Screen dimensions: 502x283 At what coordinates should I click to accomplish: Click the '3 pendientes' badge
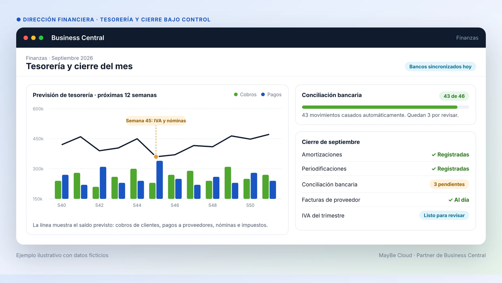[x=449, y=184]
